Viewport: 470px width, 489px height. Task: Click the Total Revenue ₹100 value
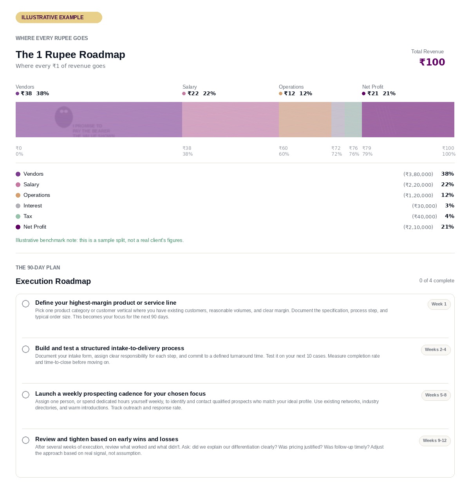coord(432,62)
